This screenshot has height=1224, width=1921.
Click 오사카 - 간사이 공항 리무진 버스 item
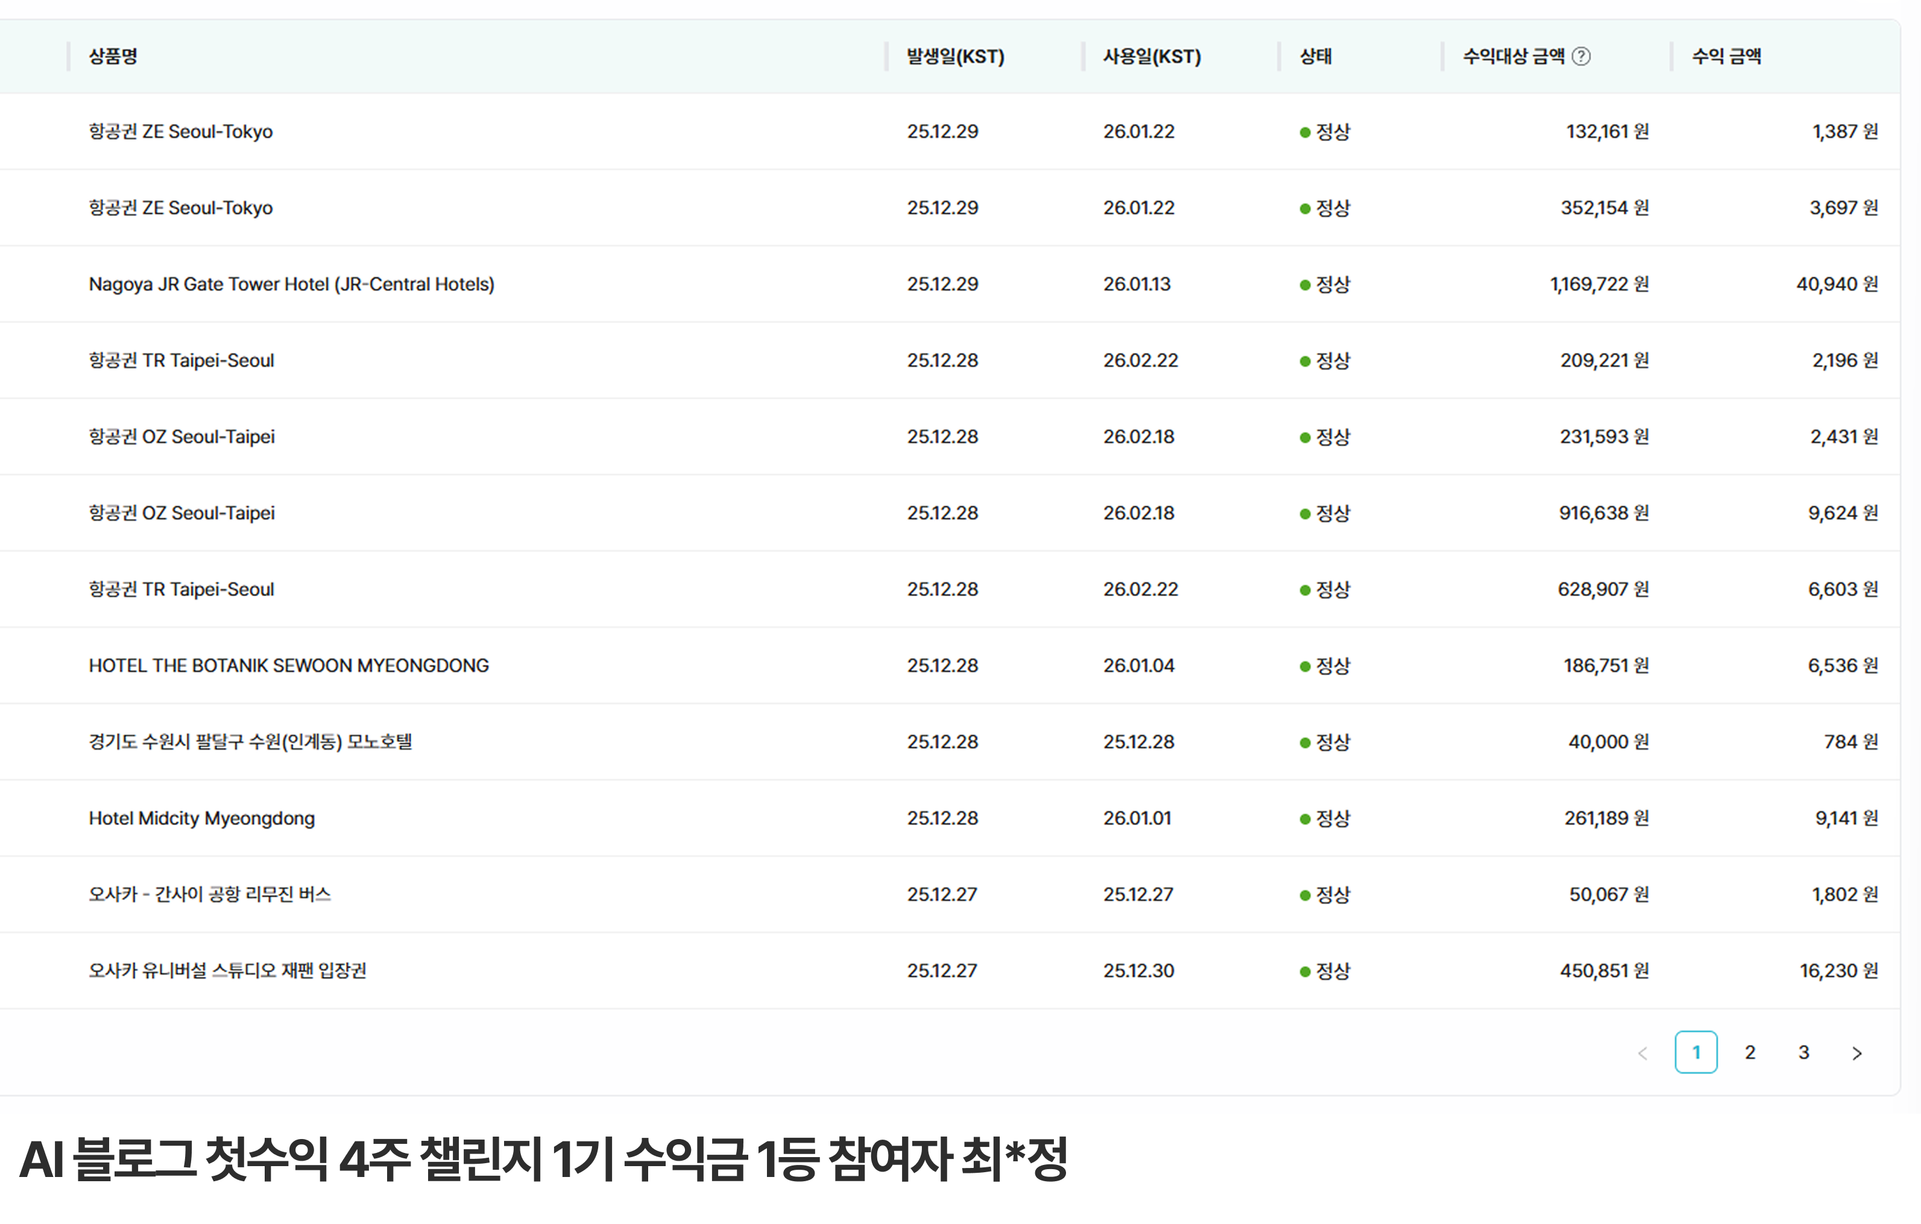coord(209,894)
